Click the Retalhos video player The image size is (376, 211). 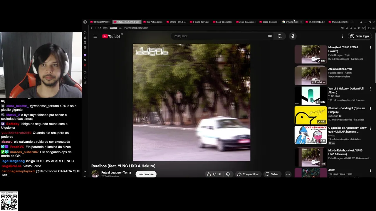click(x=192, y=102)
